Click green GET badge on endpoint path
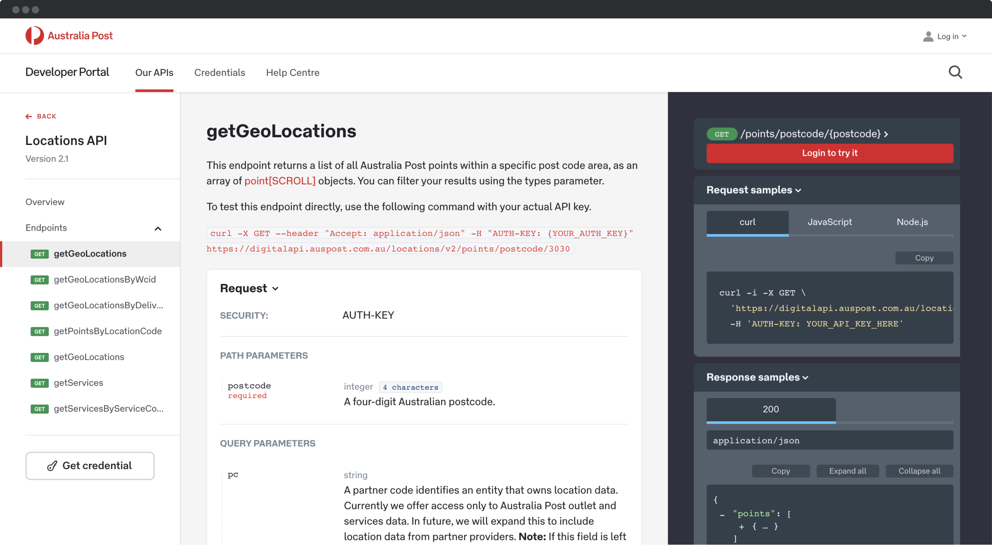Screen dimensions: 992x545 [721, 134]
